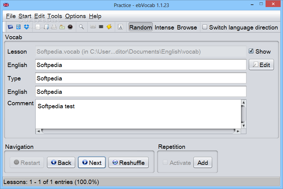Click the magnifying glass search icon
Screen dimensions: 283x189
pyautogui.click(x=81, y=27)
